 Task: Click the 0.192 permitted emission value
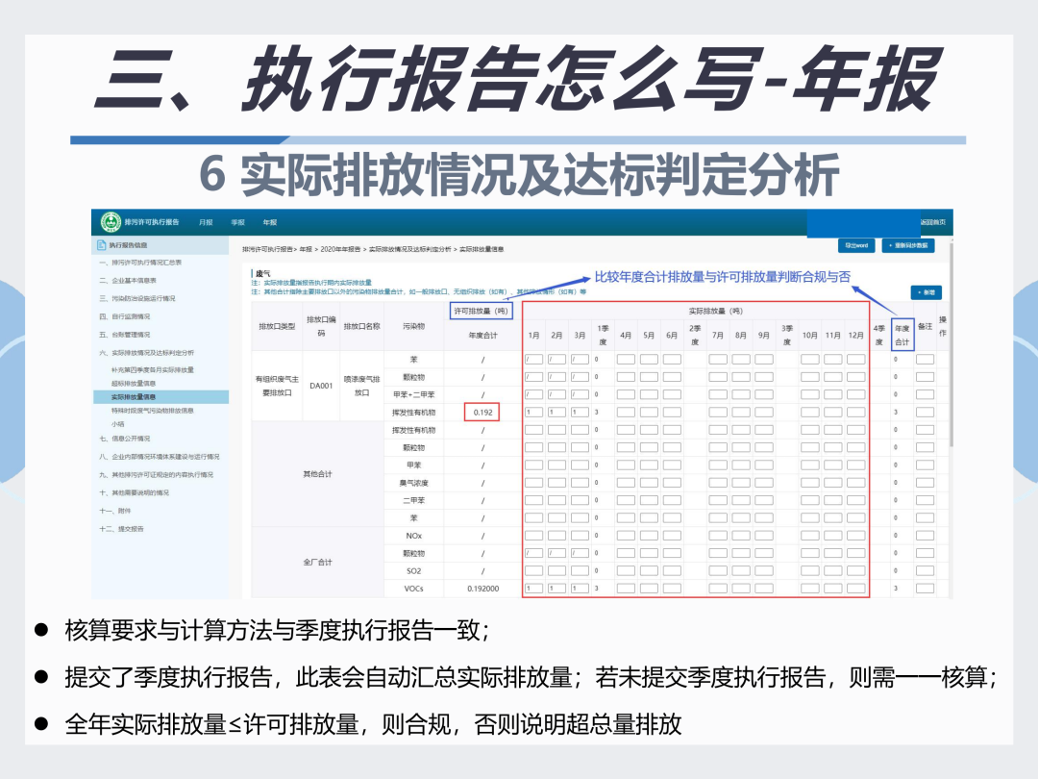click(x=482, y=412)
